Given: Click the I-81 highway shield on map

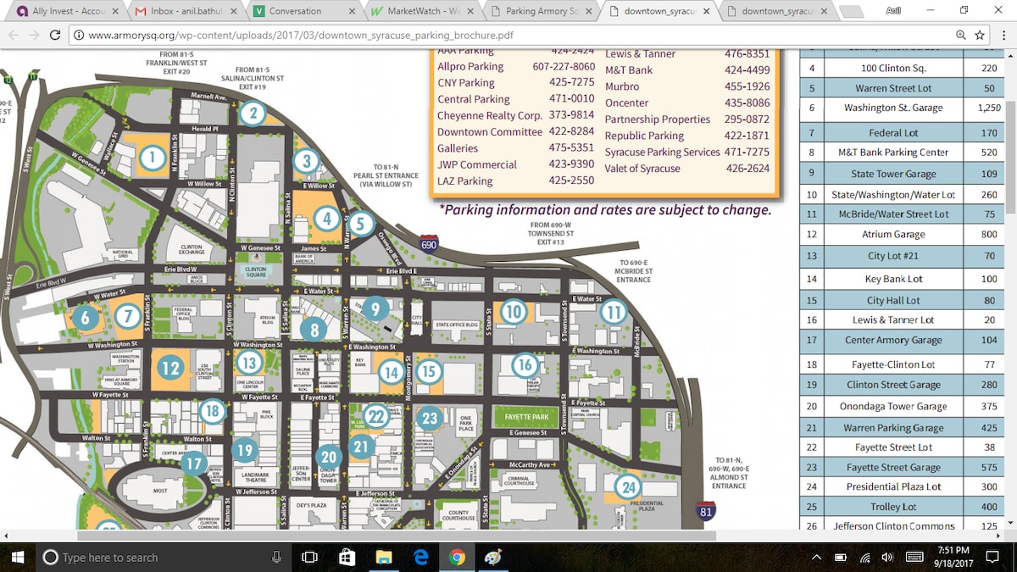Looking at the screenshot, I should [x=706, y=510].
